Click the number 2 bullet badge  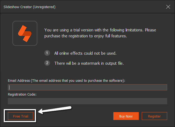pos(48,63)
